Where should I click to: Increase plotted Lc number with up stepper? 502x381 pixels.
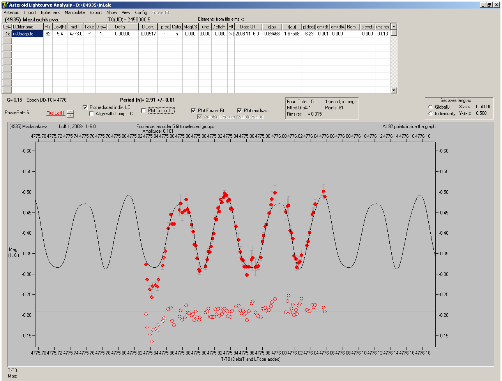pos(70,112)
